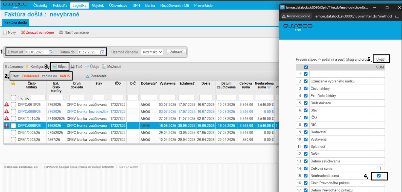Click the red X Zmazať označené icon

click(x=23, y=33)
